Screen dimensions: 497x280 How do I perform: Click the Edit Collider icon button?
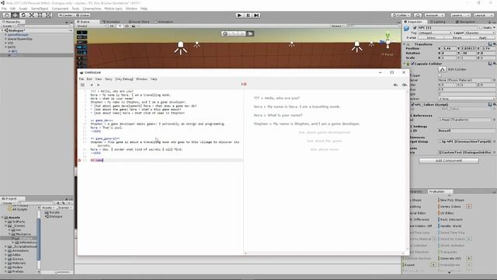click(442, 69)
